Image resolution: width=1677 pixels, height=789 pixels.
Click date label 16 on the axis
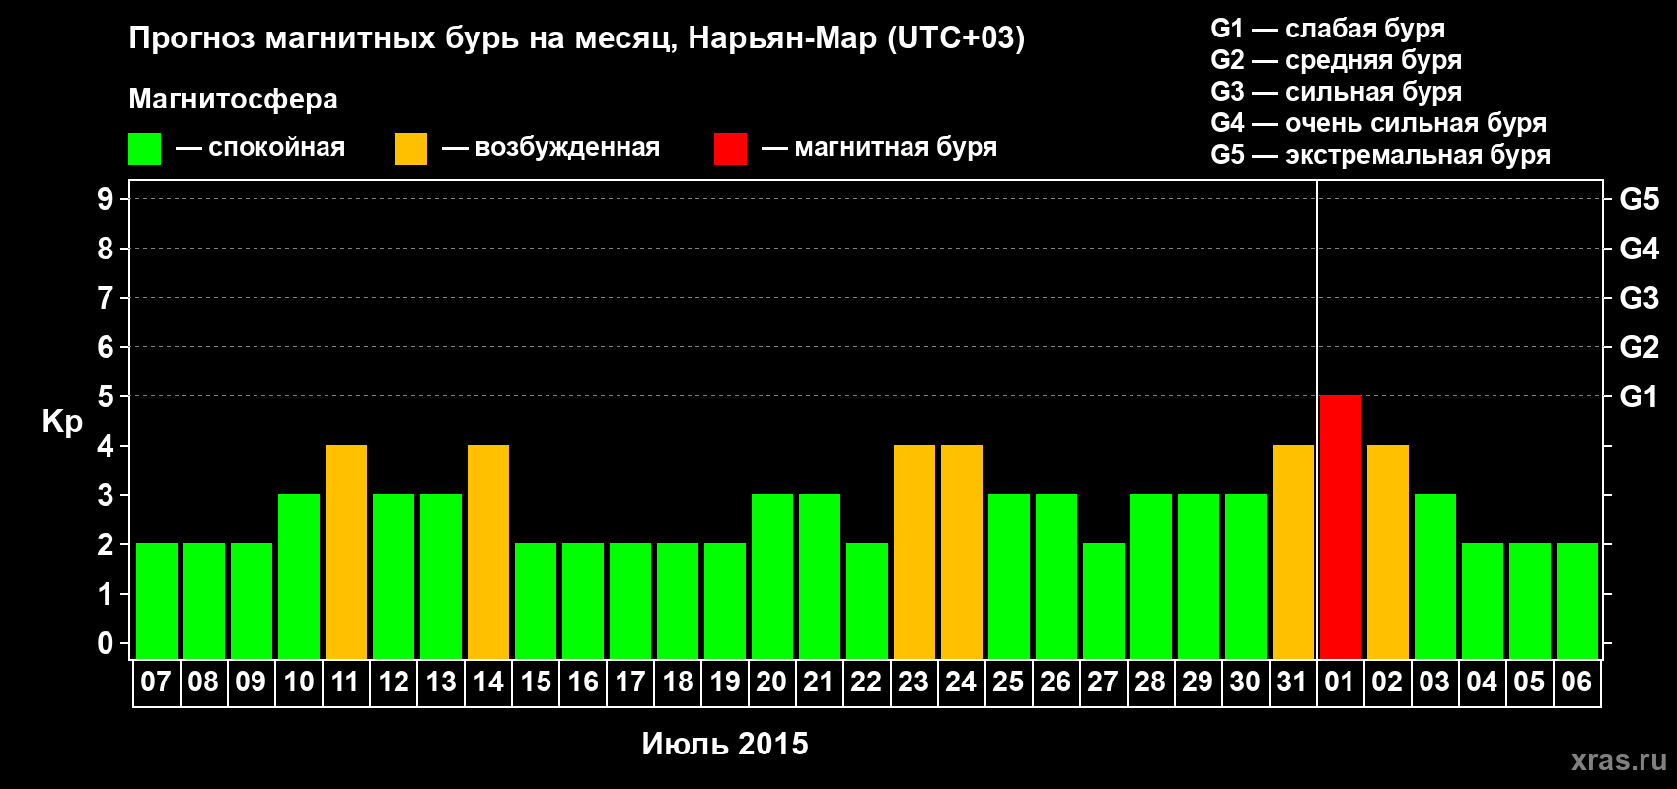tap(583, 682)
